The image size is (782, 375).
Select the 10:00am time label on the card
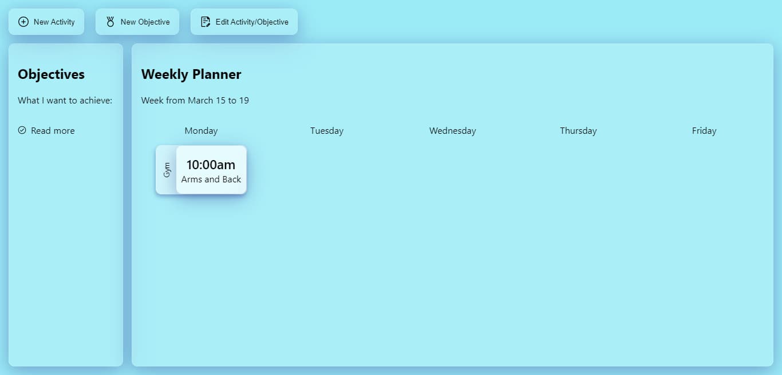211,165
